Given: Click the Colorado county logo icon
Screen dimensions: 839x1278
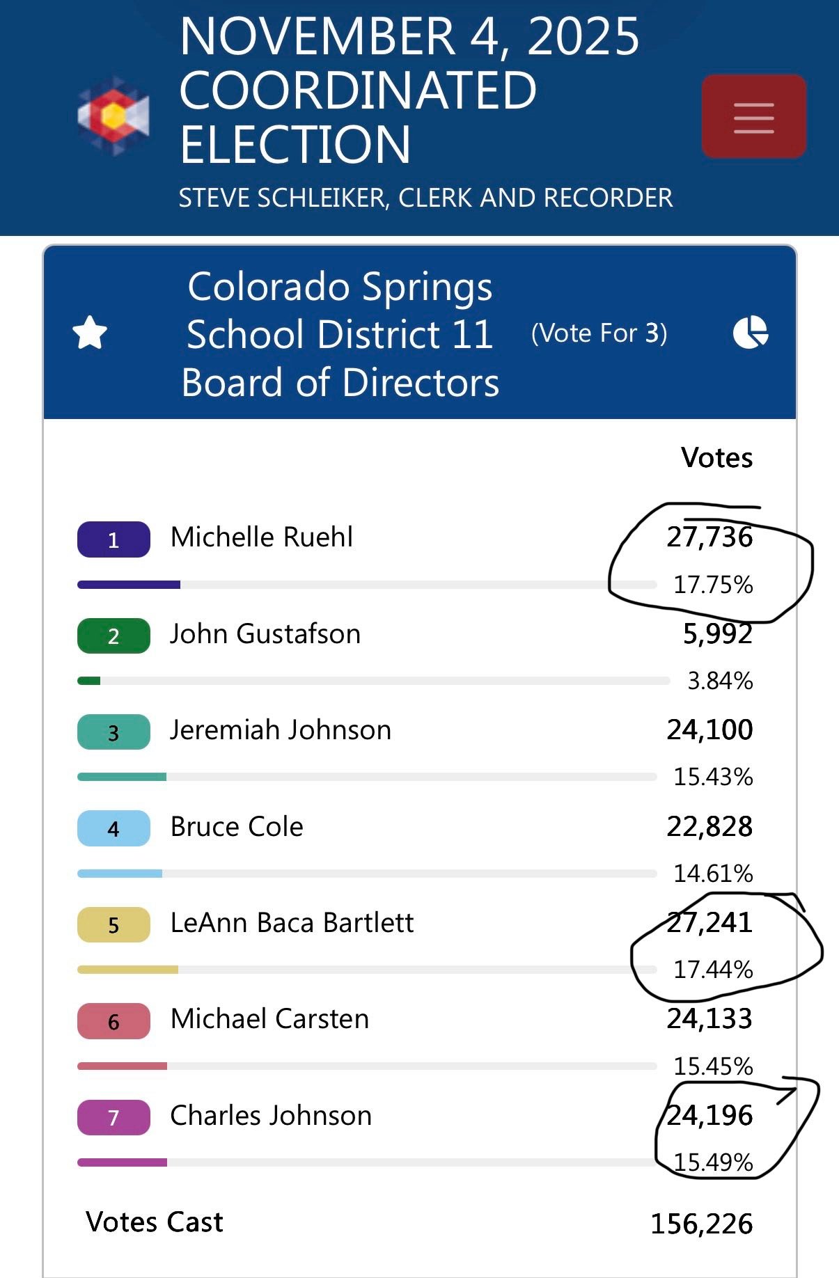Looking at the screenshot, I should pos(113,116).
